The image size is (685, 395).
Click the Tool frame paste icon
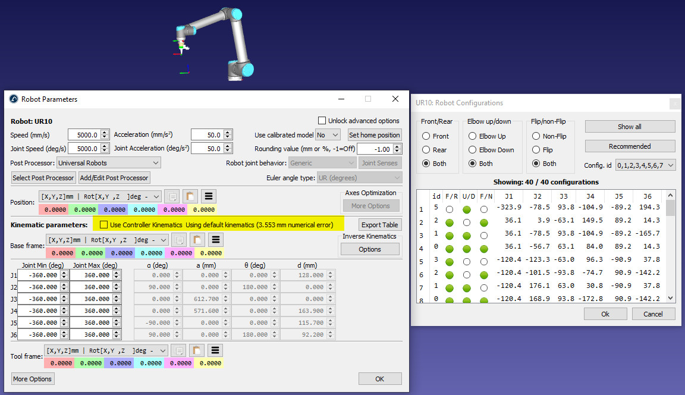click(196, 350)
